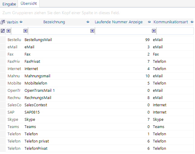Click the filter editor icon in filter row
Screen dimensions: 195x154
click(3, 31)
